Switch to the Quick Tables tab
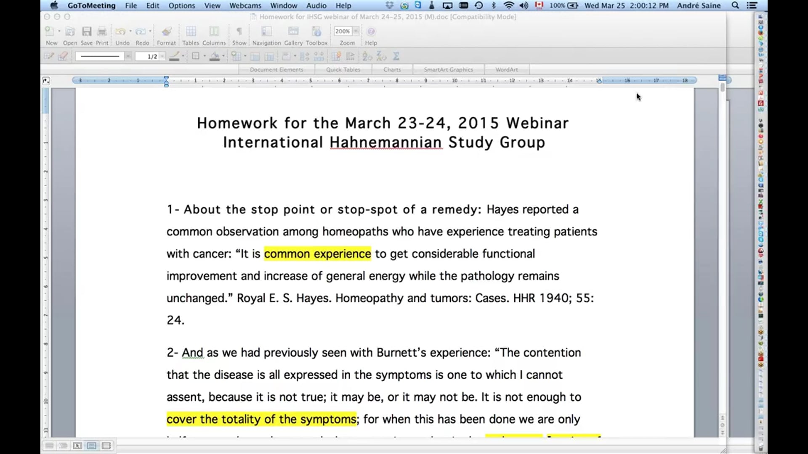808x454 pixels. coord(343,69)
